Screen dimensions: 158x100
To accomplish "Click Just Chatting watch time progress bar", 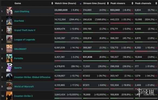I will (x=68, y=14).
